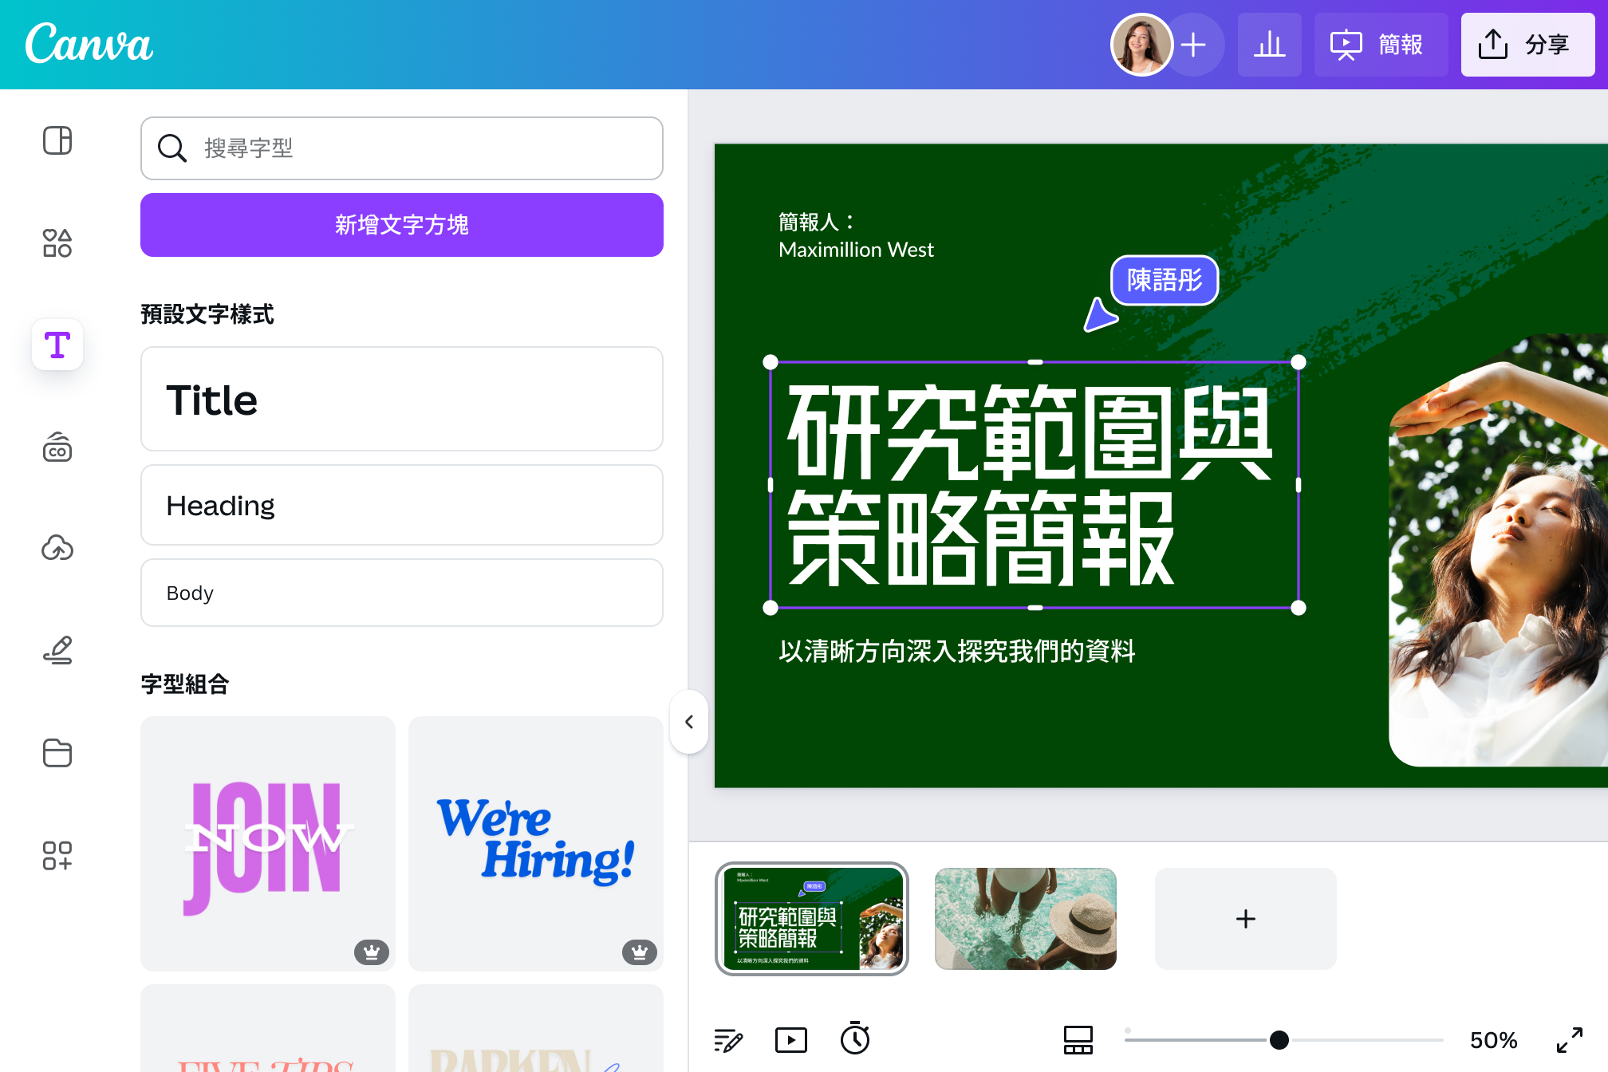Open the timer stopwatch icon
Image resolution: width=1608 pixels, height=1072 pixels.
click(855, 1038)
